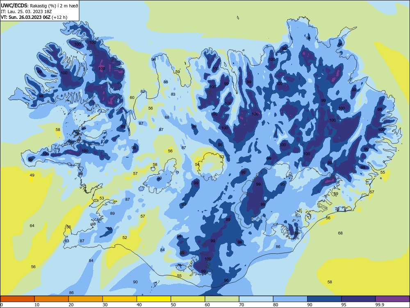
Task: Select the 10–20 orange legend swatch
Action: pos(52,299)
